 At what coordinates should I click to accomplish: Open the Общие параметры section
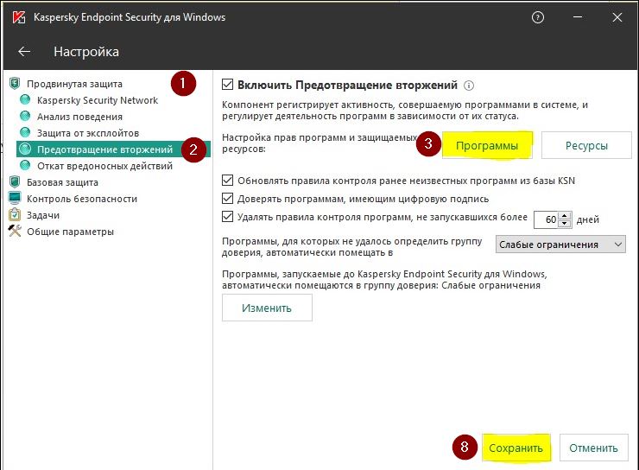70,232
